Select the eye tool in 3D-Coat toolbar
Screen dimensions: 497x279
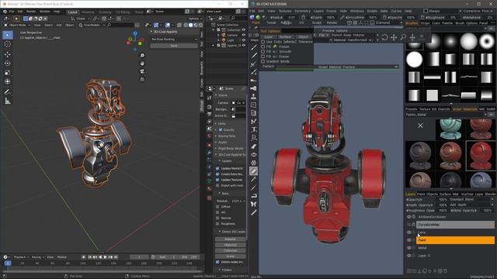click(x=254, y=155)
